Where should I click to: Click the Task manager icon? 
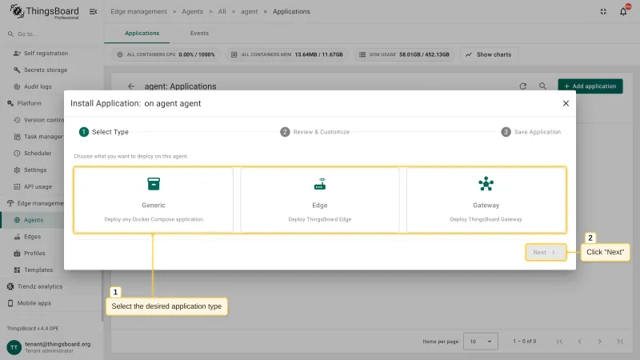coord(17,137)
